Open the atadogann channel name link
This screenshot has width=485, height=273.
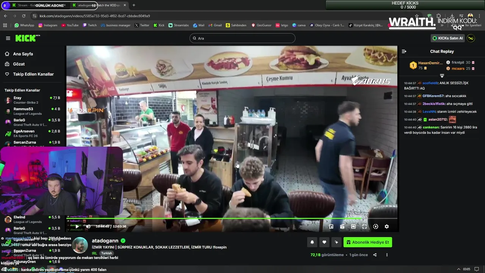pos(106,241)
